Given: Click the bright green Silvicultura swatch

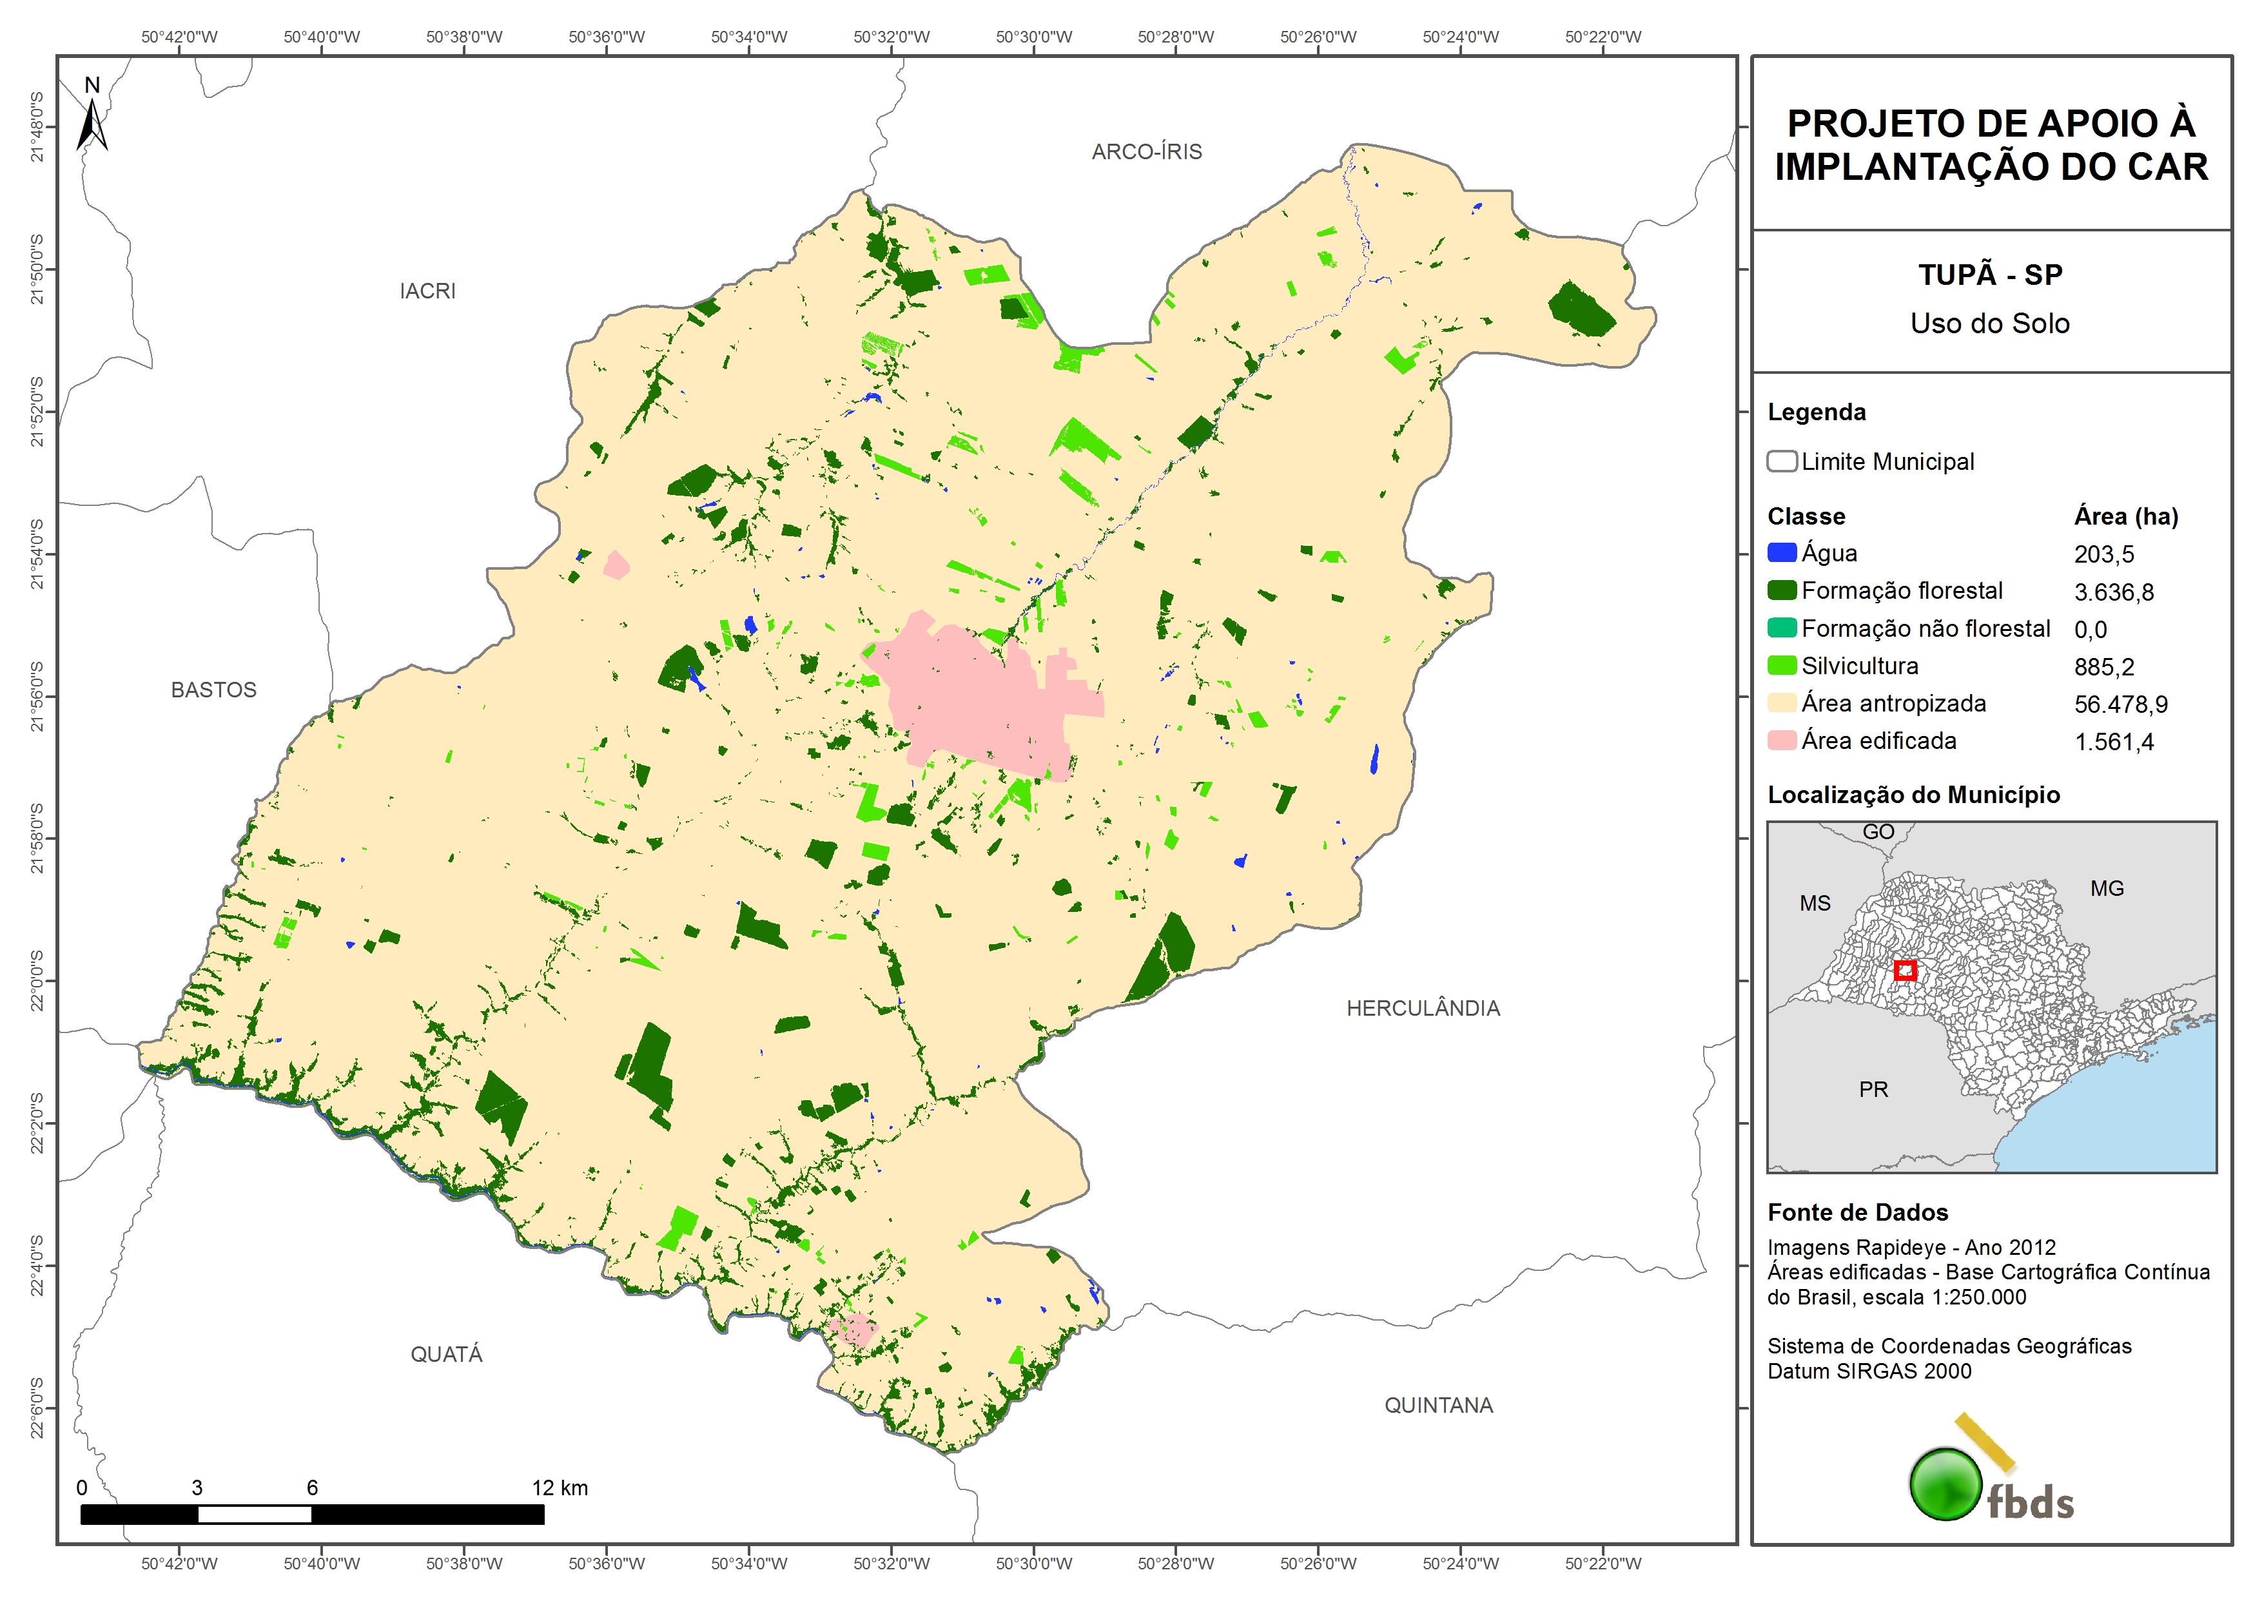Looking at the screenshot, I should coord(1781,665).
